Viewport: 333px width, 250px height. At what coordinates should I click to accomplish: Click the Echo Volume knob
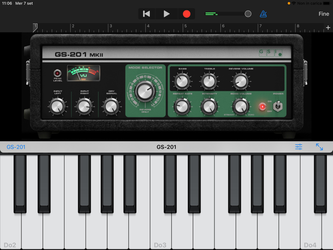click(241, 106)
